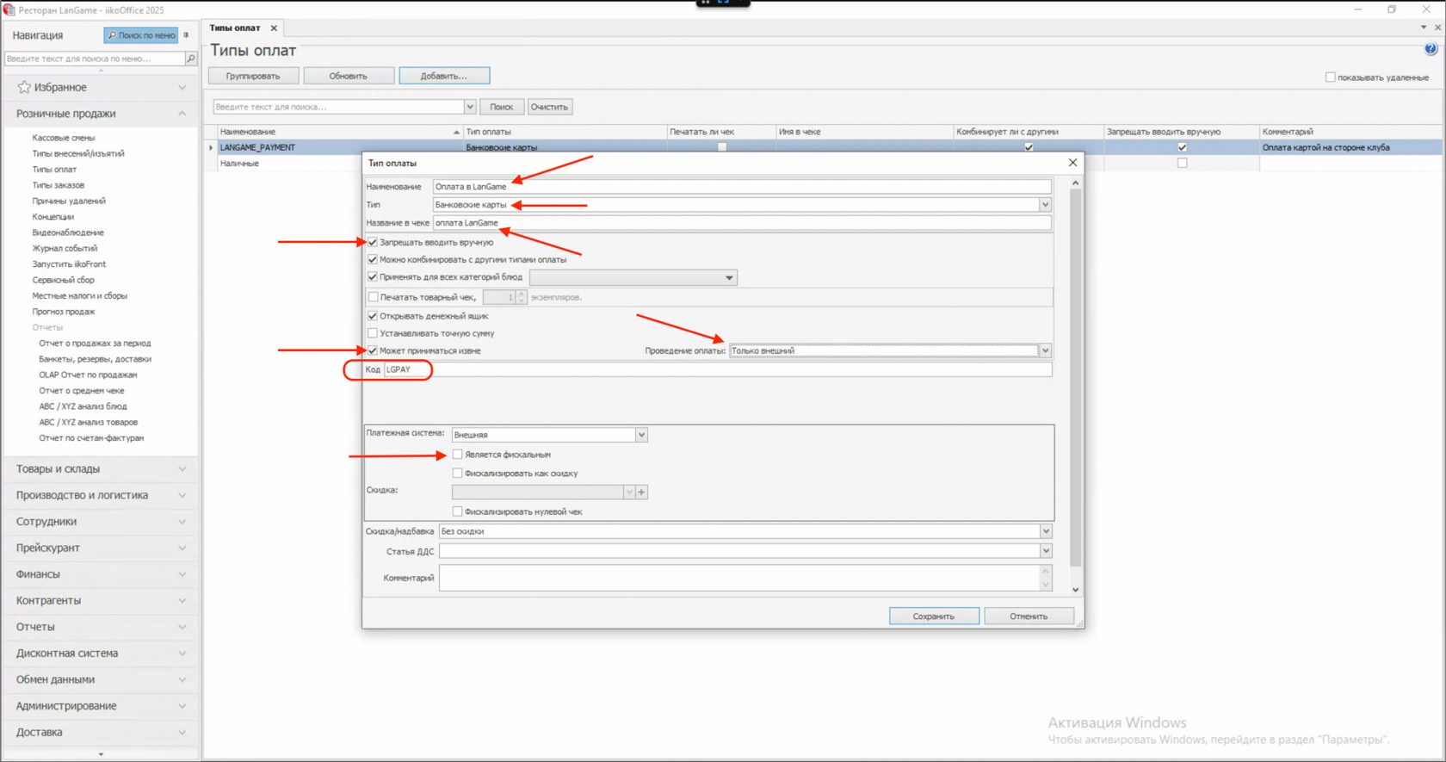Click the Поиск по меню button
The image size is (1446, 762).
141,35
